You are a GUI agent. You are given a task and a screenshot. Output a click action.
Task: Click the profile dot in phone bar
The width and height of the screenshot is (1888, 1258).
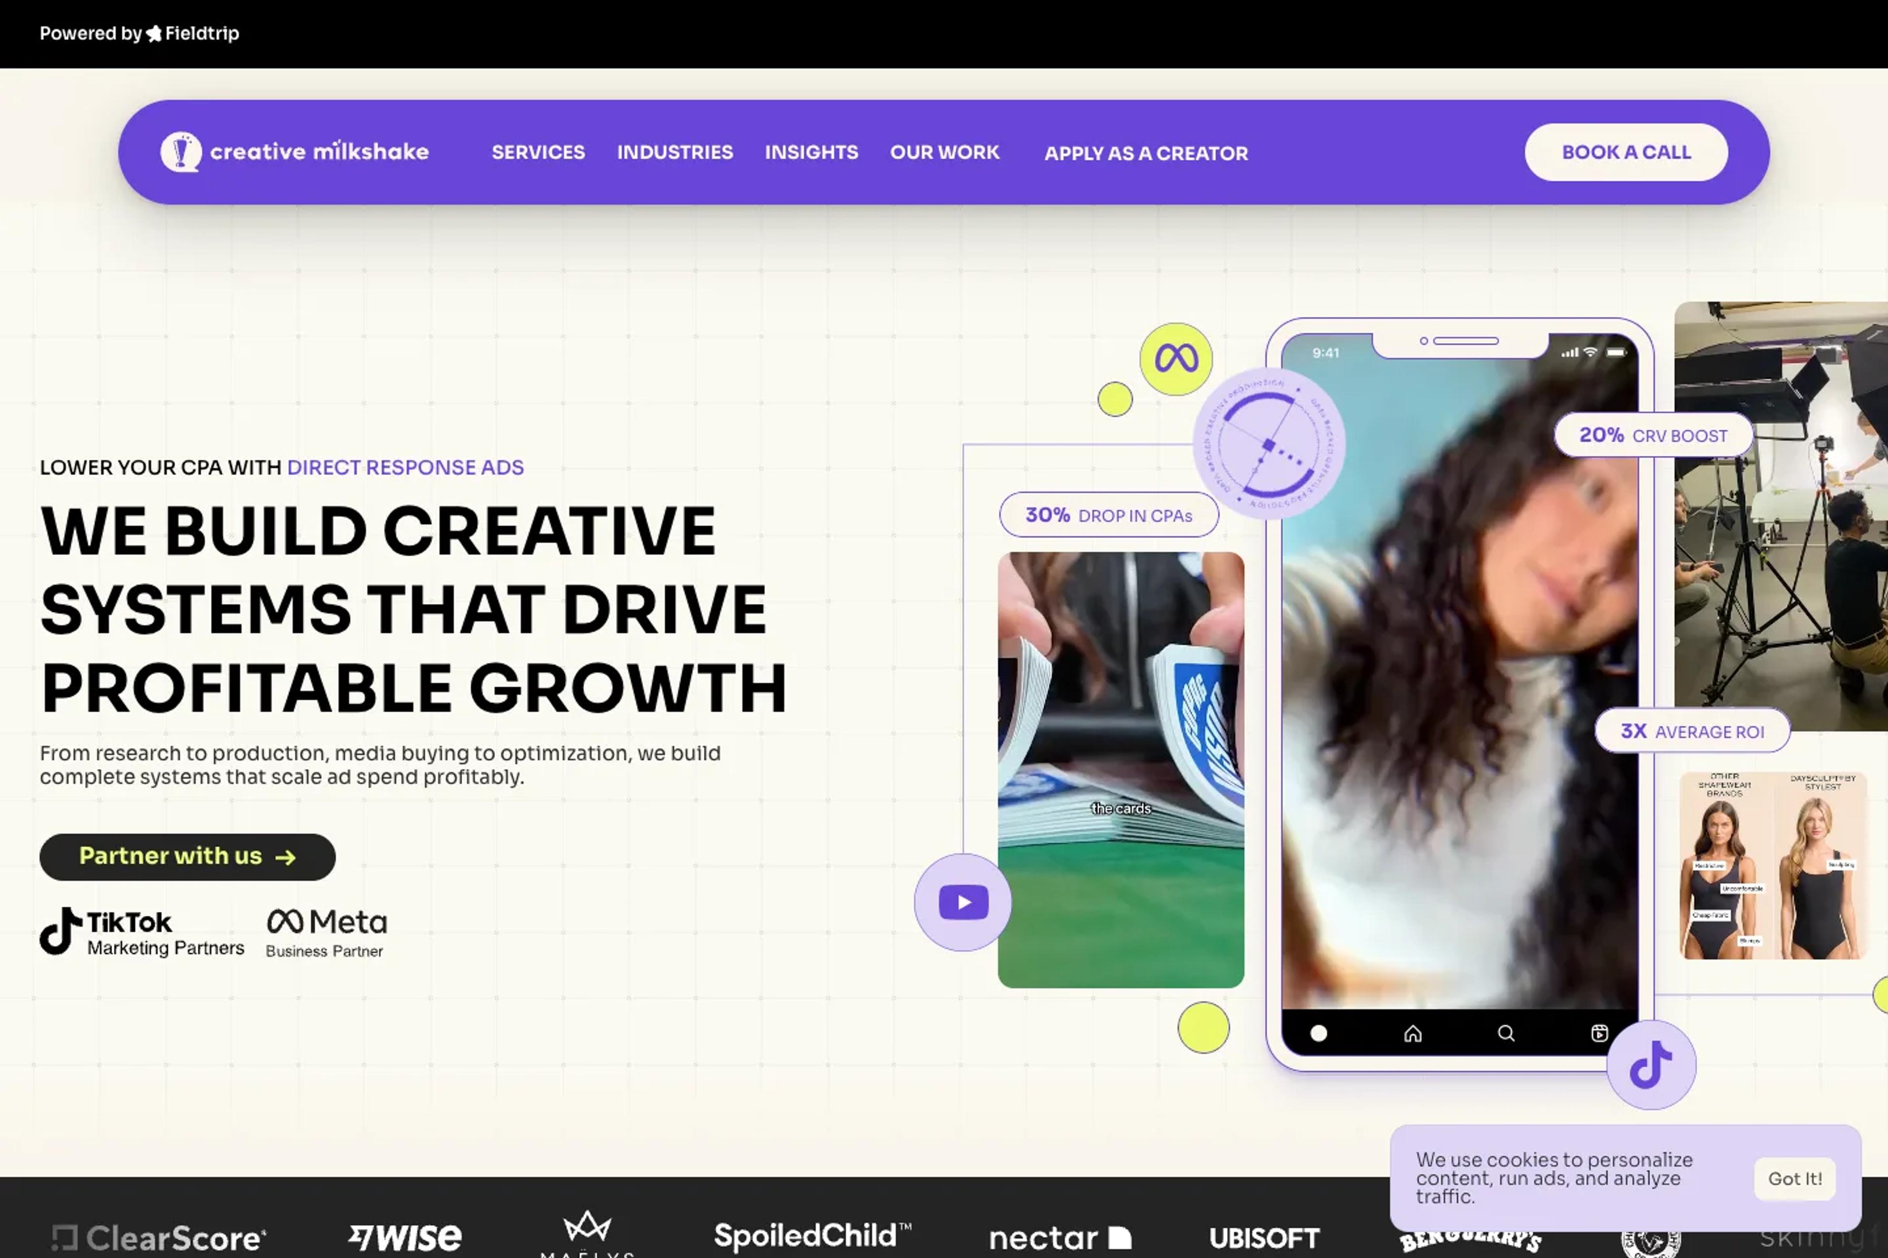pos(1318,1033)
